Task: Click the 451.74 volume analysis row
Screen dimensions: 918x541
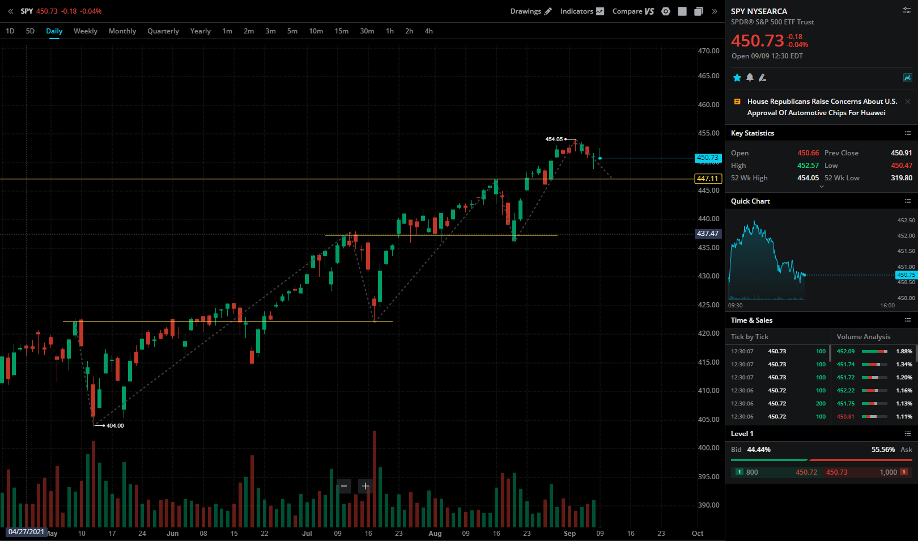Action: 874,365
